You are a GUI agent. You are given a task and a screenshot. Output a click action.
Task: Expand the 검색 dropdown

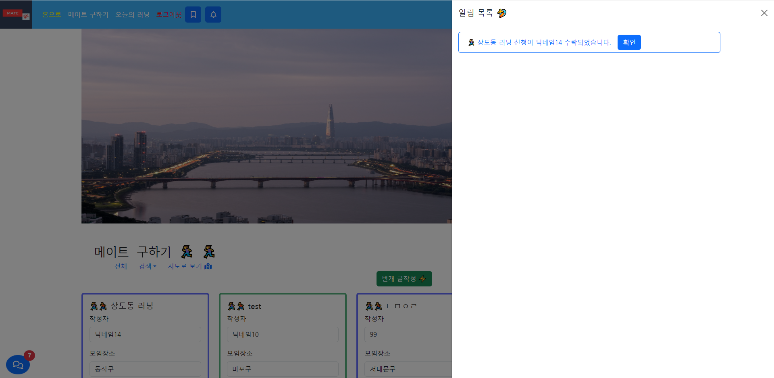pos(148,266)
